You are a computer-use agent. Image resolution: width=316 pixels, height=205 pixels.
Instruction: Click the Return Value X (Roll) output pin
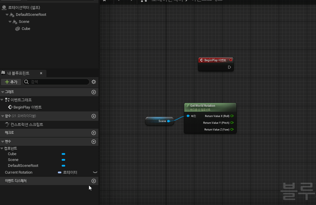[x=232, y=116]
